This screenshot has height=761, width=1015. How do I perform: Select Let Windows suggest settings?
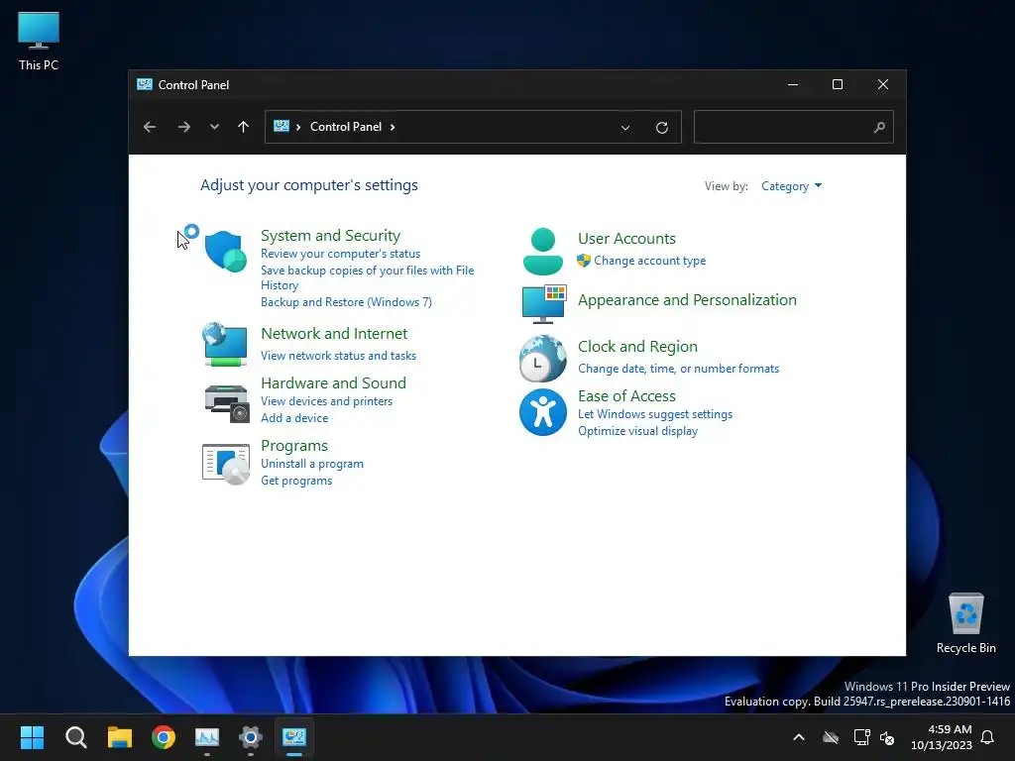[655, 414]
